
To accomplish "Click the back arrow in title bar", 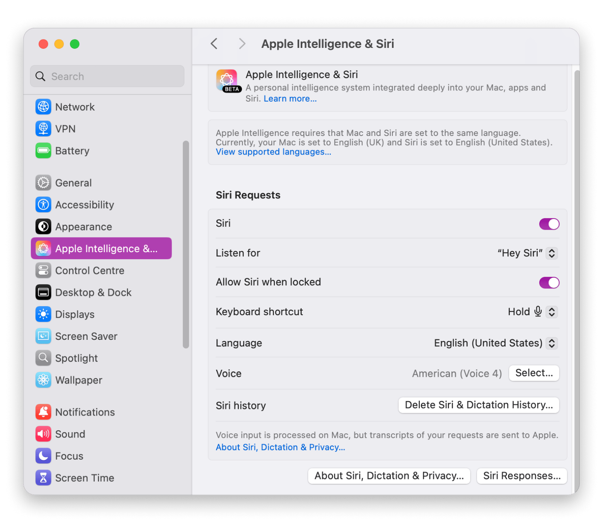I will [214, 44].
